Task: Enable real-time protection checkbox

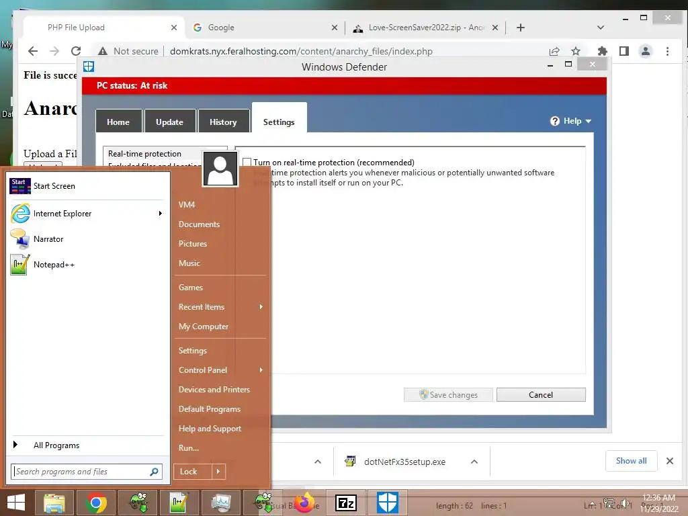Action: pos(247,163)
